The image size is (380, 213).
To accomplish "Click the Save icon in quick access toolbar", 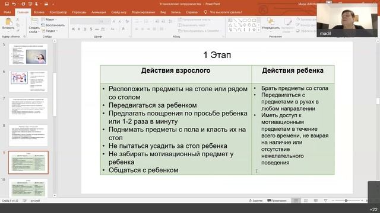I will tap(7, 4).
